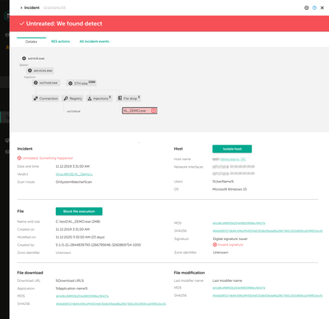The image size is (329, 319).
Task: Open the Injections event node
Action: 100,99
